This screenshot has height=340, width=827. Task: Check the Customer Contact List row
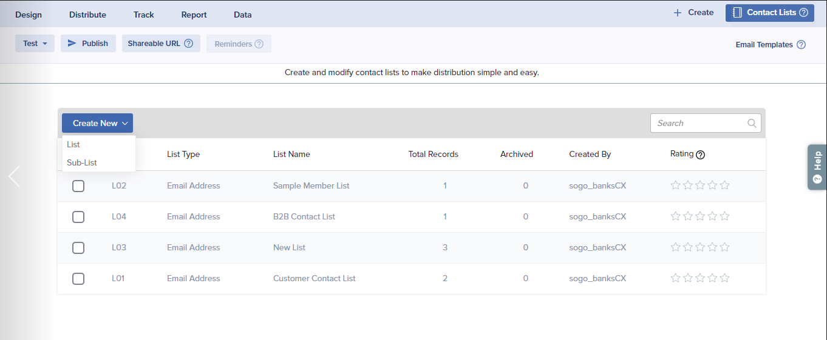[78, 279]
